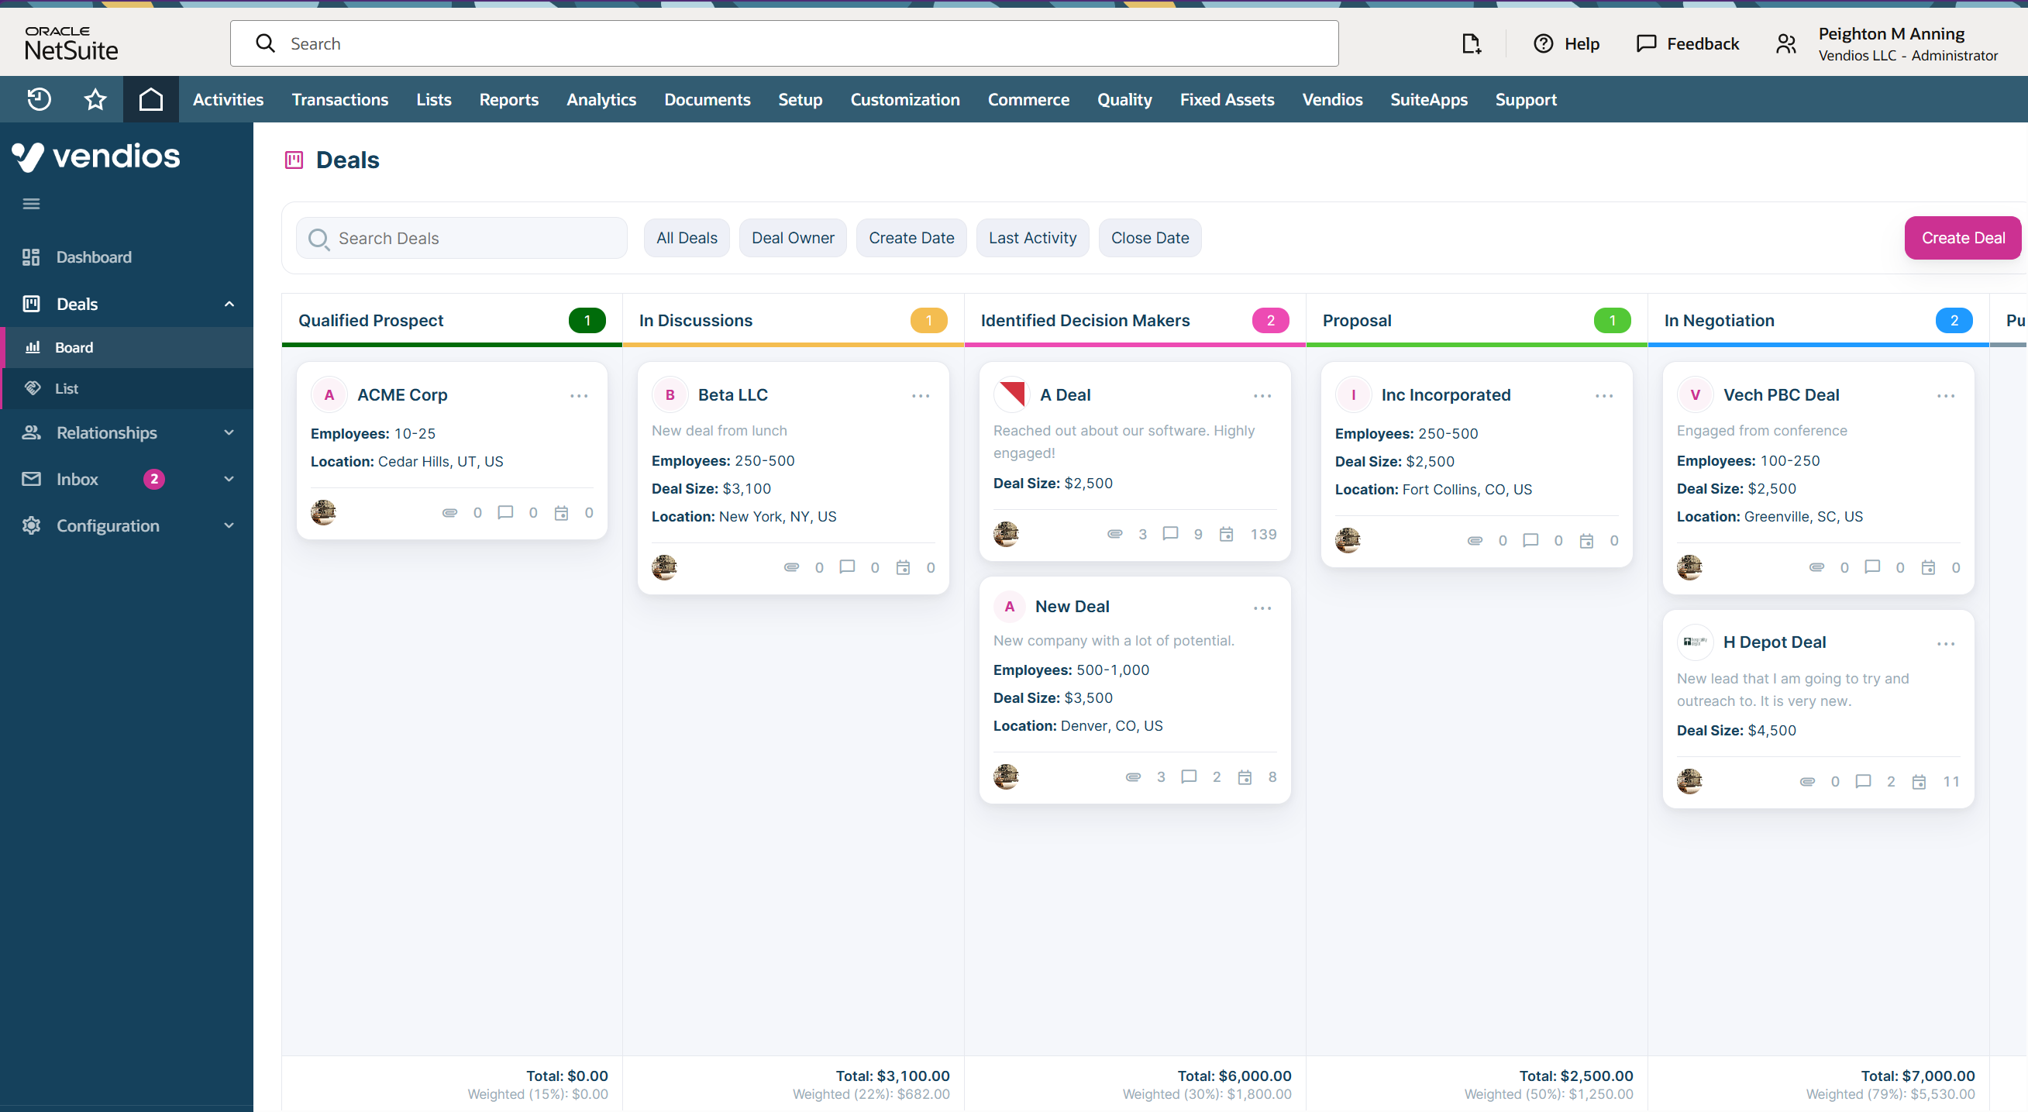
Task: Click the H Depot Deal company logo
Action: click(1695, 642)
